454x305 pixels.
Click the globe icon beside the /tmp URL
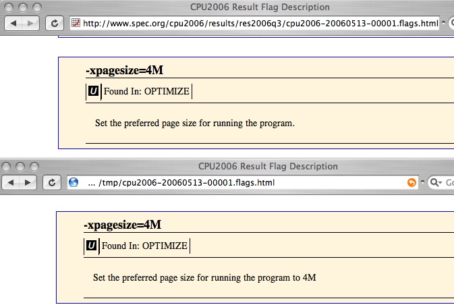pos(74,182)
